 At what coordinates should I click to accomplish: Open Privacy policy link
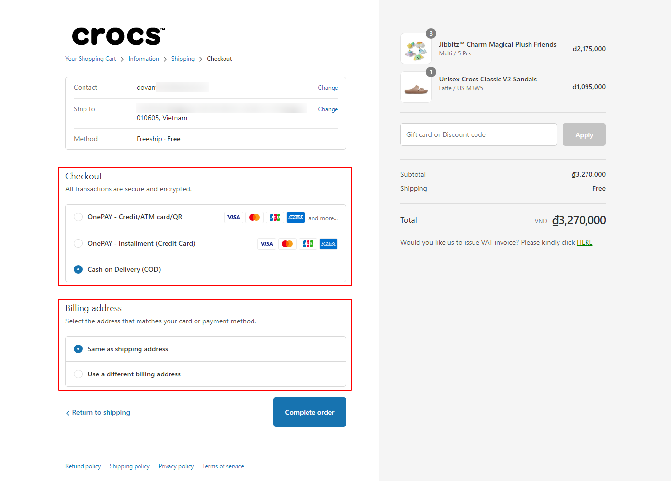point(176,466)
